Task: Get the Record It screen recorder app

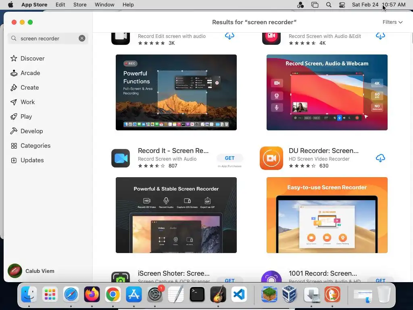Action: coord(229,158)
